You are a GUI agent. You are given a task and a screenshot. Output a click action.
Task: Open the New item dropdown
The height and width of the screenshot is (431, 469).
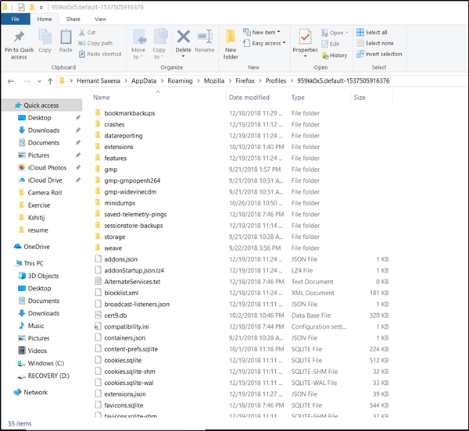278,32
